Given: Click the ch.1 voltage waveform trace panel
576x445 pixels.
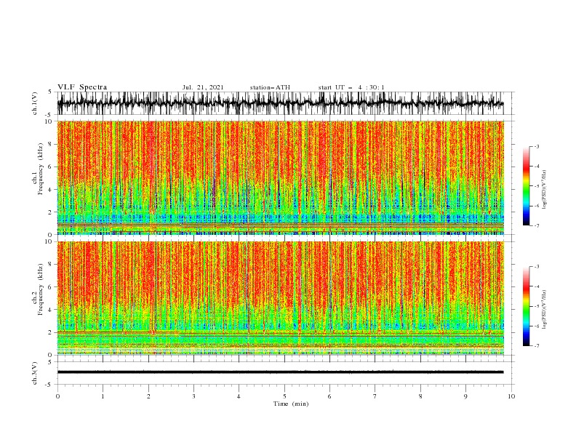Looking at the screenshot, I should point(286,103).
